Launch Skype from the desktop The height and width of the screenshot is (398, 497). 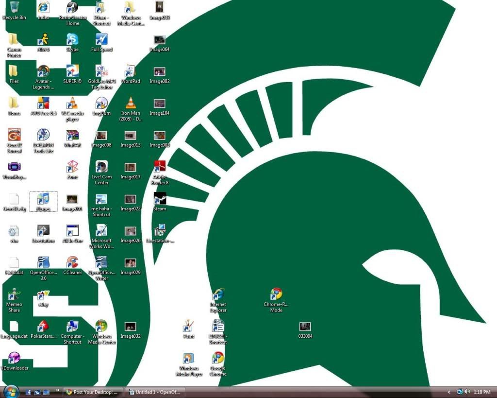72,40
